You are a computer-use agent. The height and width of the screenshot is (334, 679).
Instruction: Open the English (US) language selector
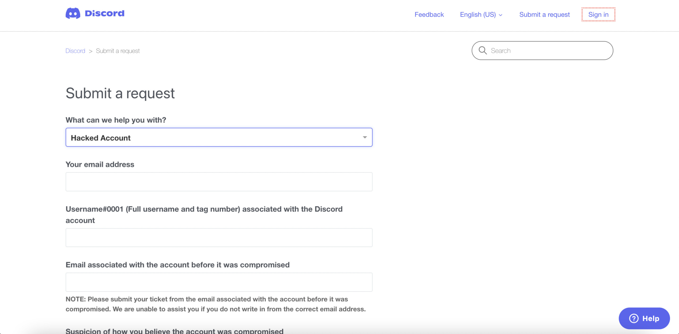pyautogui.click(x=478, y=15)
